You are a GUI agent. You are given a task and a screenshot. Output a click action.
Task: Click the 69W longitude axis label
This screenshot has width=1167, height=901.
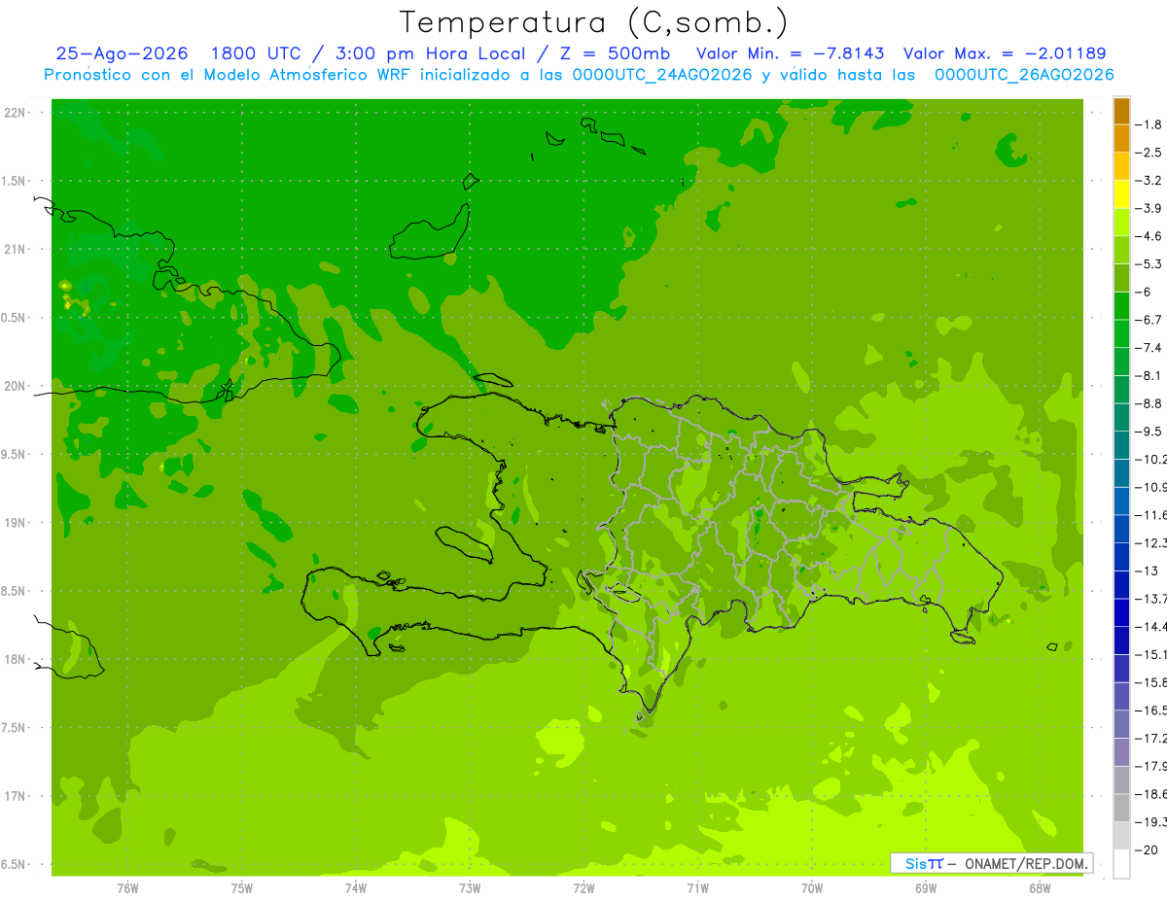coord(926,887)
